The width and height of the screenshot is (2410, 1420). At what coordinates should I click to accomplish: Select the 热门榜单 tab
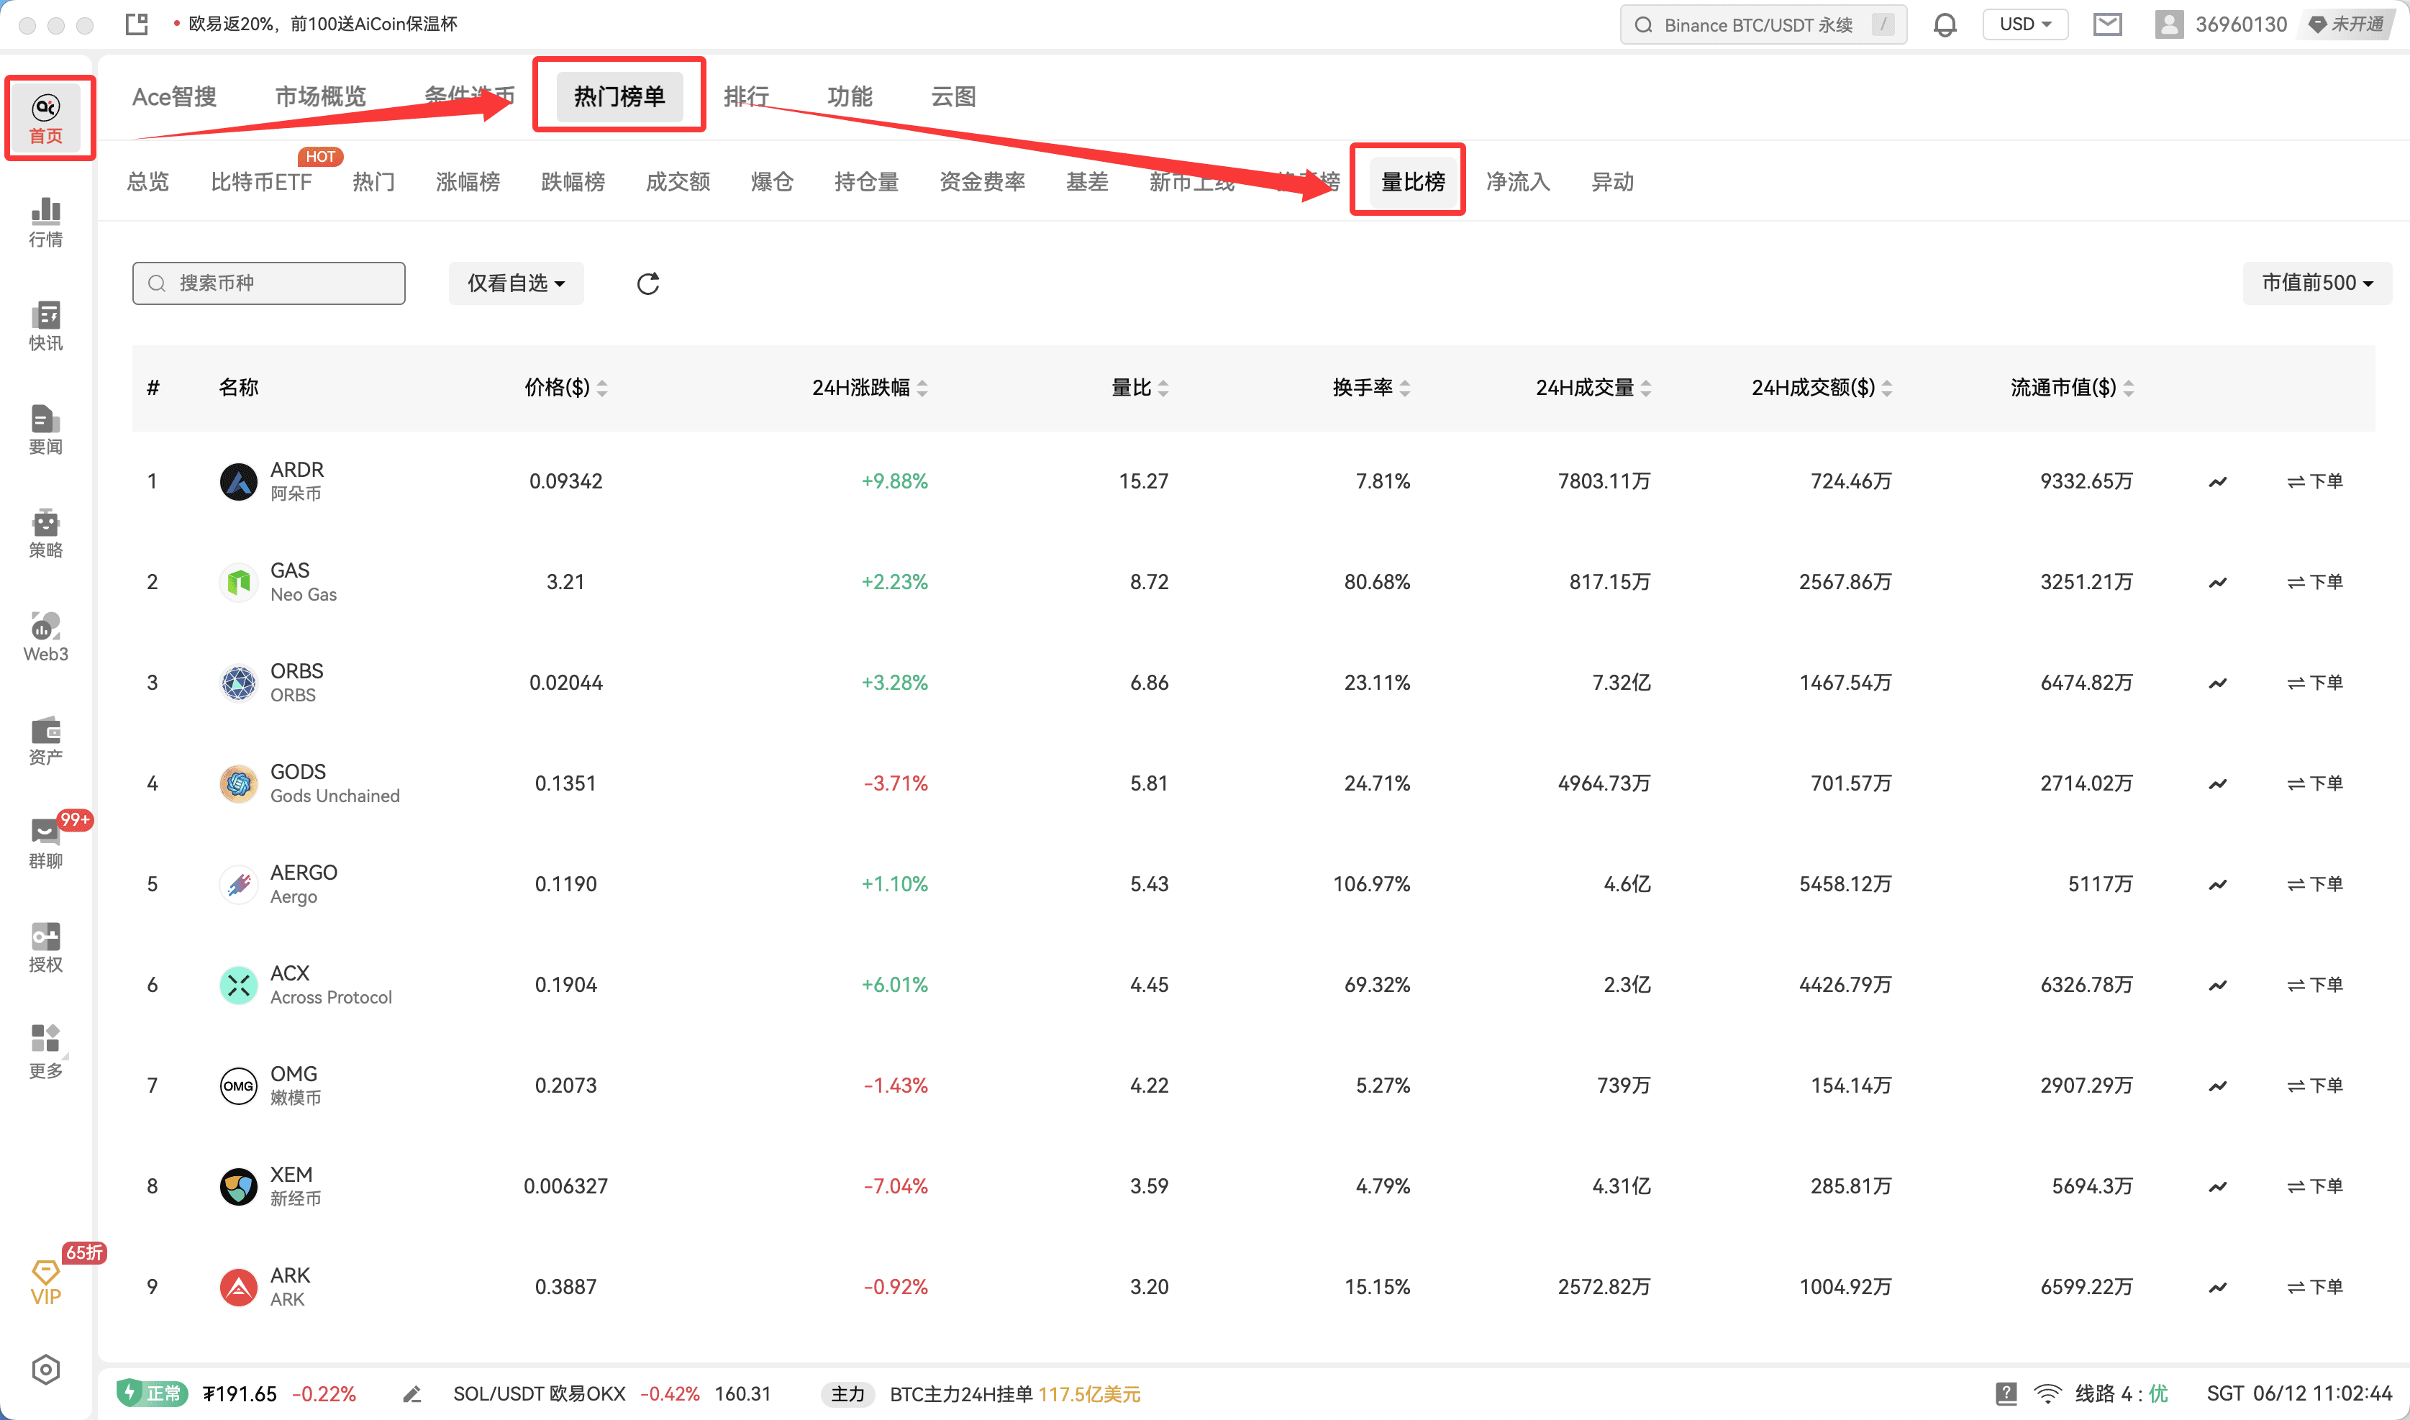[619, 96]
